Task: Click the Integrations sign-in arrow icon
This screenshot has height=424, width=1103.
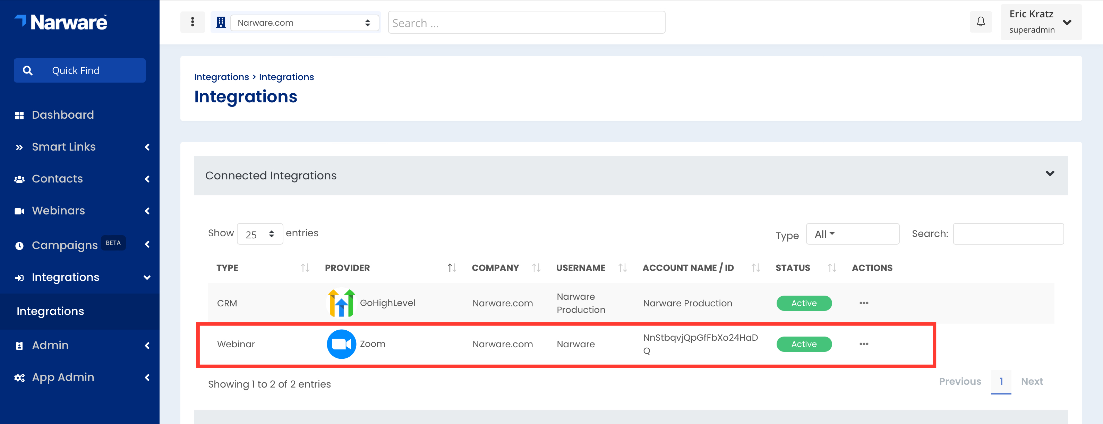Action: click(19, 278)
